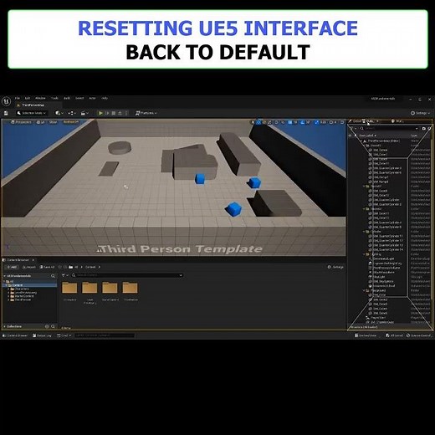Open the Window menu
435x435 pixels.
pos(40,98)
